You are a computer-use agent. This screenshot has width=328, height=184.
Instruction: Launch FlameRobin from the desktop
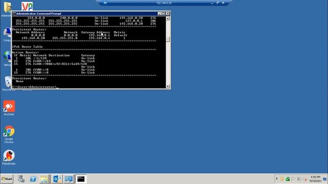coord(9,157)
